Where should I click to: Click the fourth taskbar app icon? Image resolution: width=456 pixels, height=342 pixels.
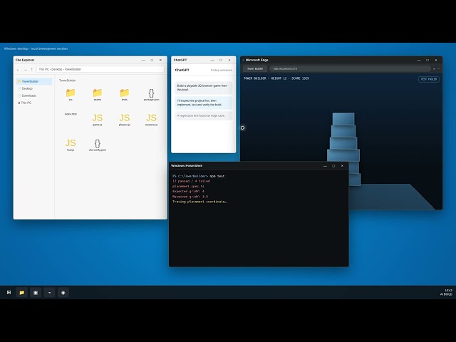point(49,293)
